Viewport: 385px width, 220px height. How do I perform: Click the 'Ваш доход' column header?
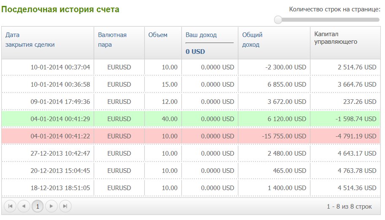click(201, 35)
